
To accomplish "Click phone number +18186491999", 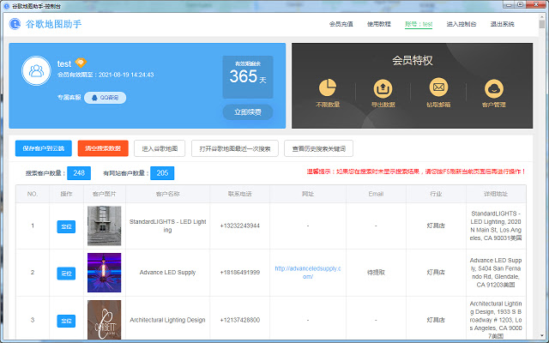I will 240,273.
